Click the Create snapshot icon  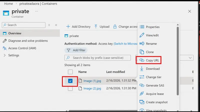coord(142,102)
